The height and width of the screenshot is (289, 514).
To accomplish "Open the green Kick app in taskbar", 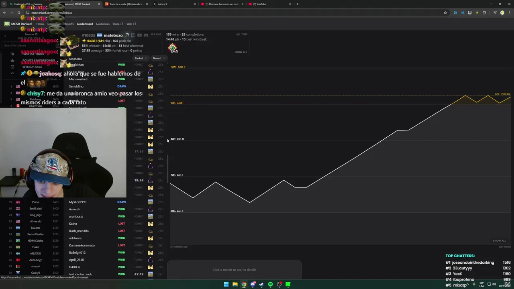I will 288,284.
